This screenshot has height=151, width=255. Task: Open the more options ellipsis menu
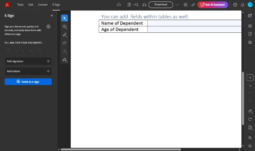click(177, 5)
